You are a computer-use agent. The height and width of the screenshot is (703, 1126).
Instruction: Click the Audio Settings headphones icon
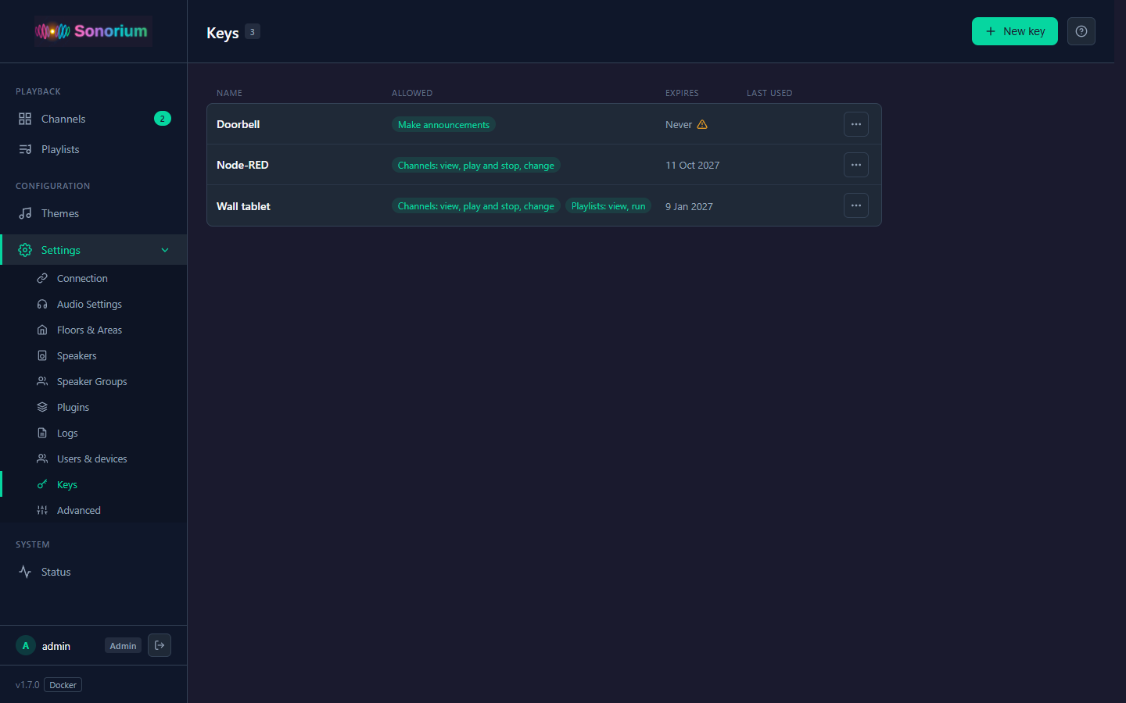(42, 304)
